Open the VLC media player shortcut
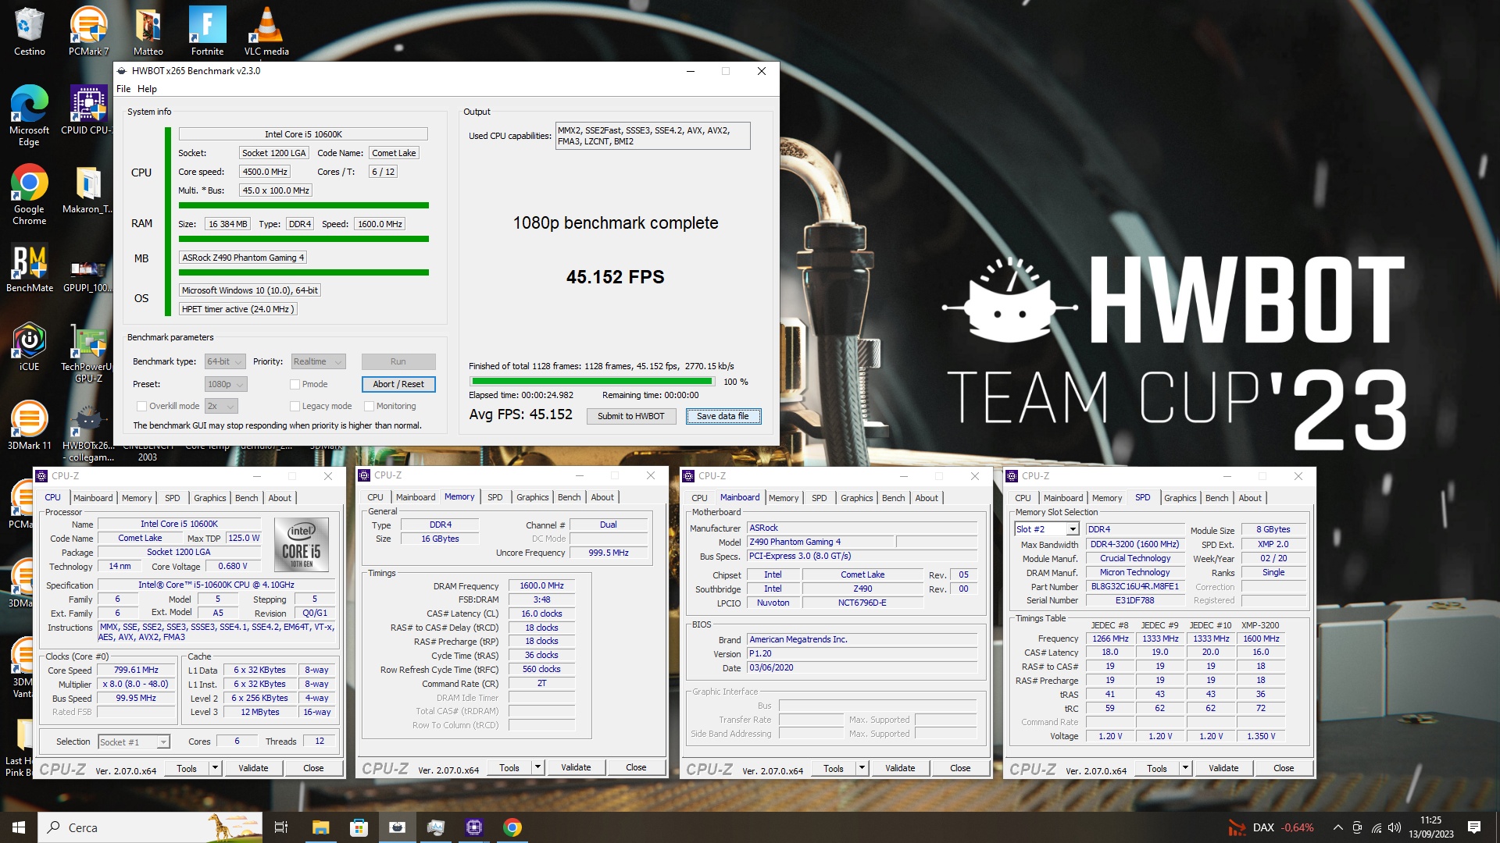 point(266,31)
